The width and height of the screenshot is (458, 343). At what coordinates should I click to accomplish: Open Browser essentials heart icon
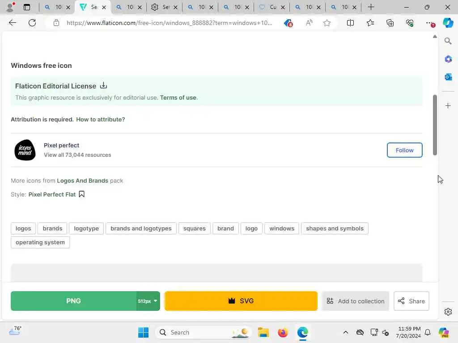tap(410, 23)
